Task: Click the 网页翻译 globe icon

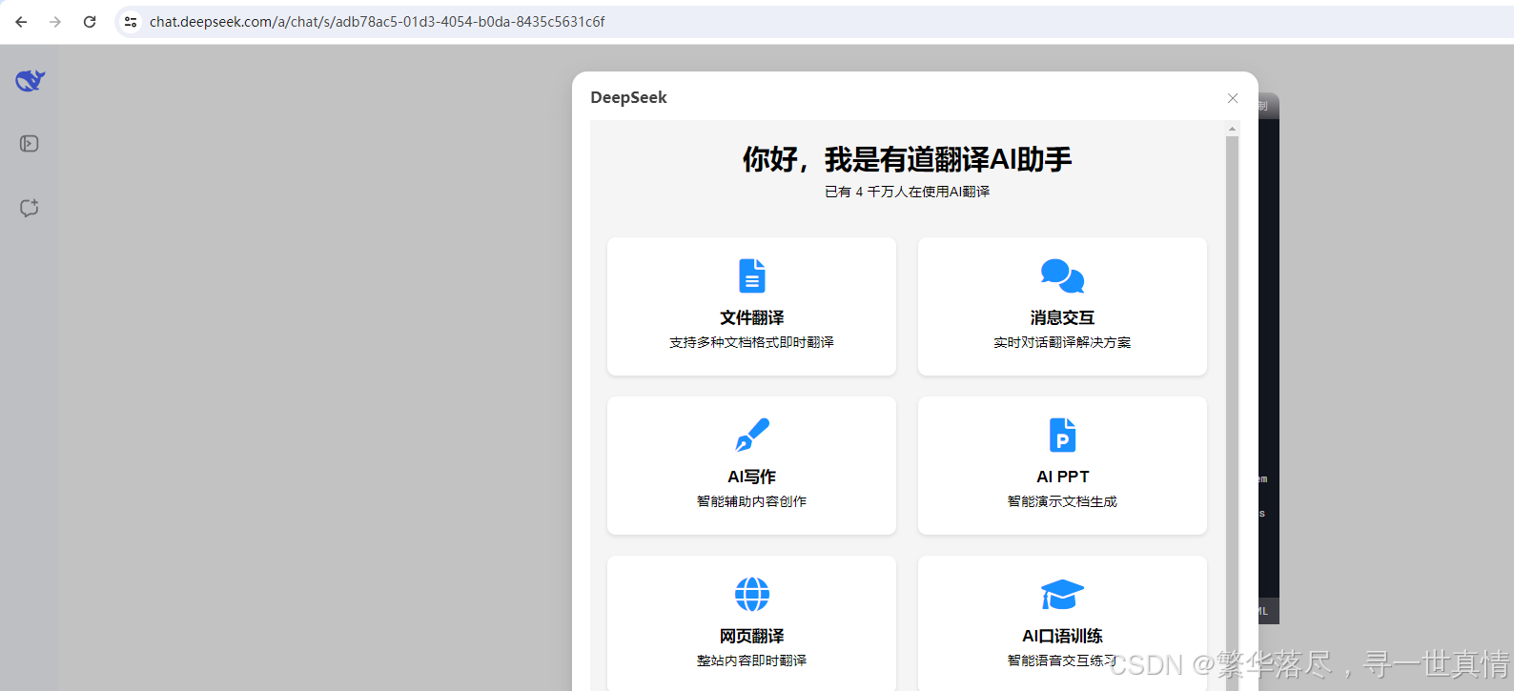Action: [752, 594]
